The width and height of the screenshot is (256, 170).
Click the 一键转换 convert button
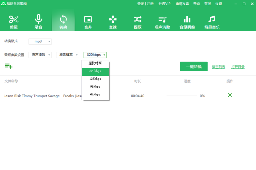pos(194,66)
